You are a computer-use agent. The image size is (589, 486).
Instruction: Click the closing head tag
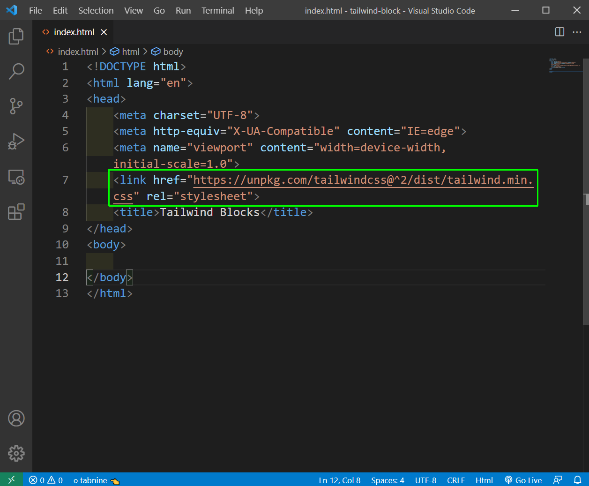110,229
